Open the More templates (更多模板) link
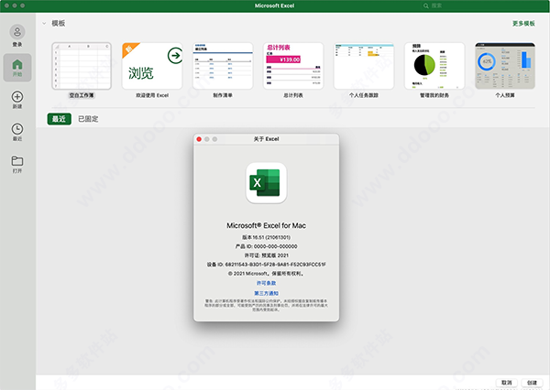The height and width of the screenshot is (390, 550). tap(523, 24)
